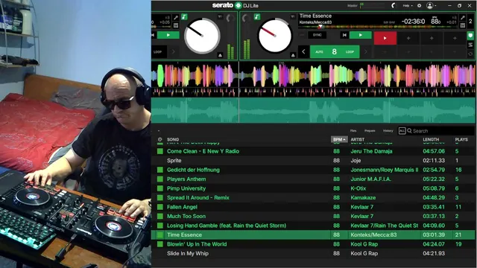477x268 pixels.
Task: Click the grid icon on the right deck
Action: coord(463,25)
